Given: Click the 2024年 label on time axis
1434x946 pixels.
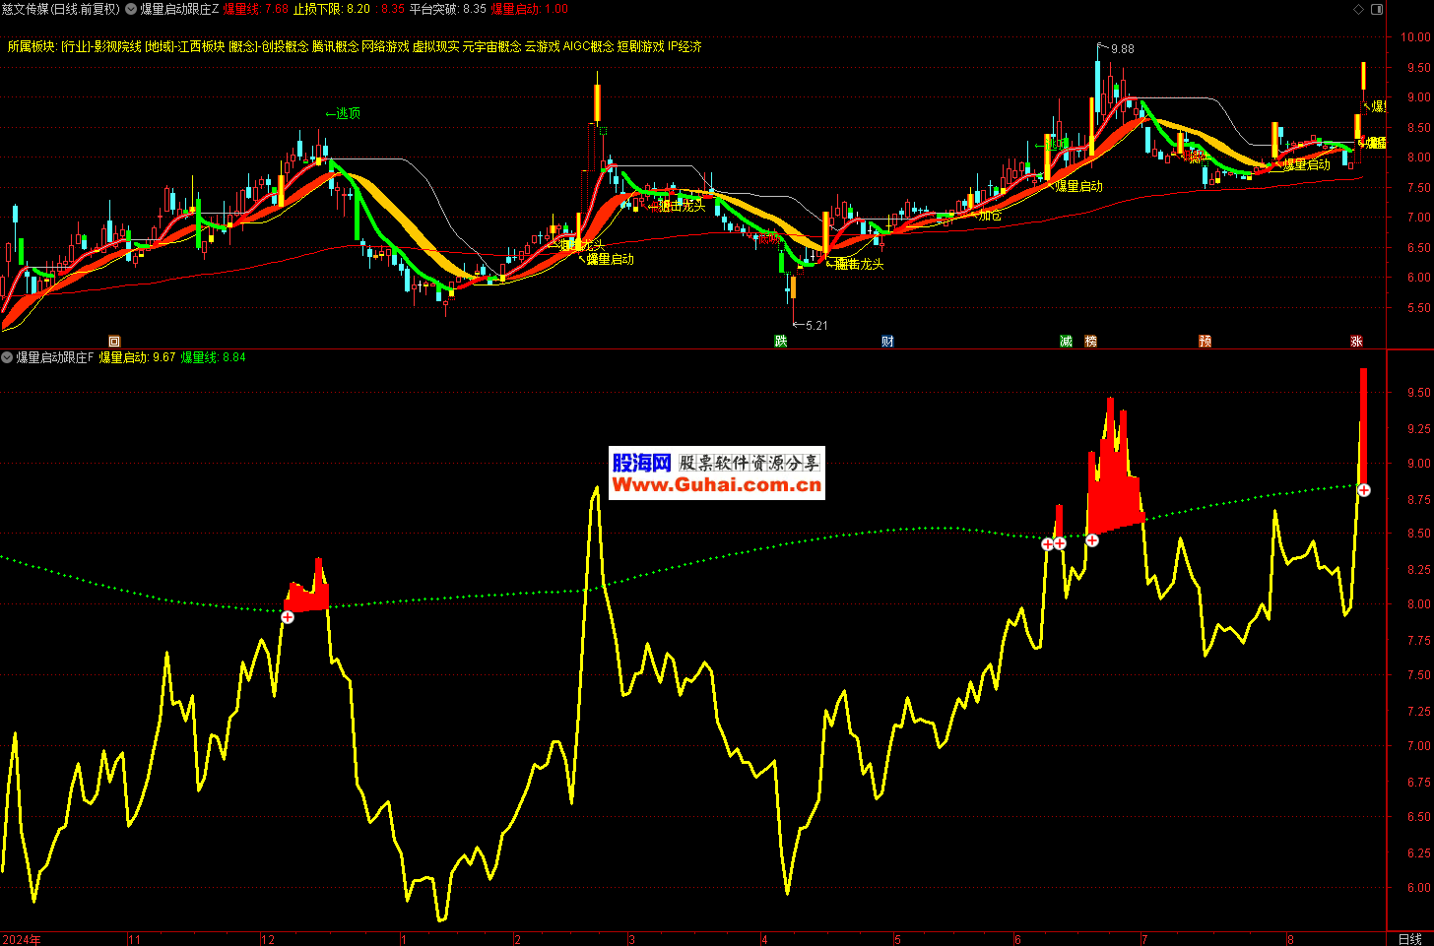Looking at the screenshot, I should point(22,939).
